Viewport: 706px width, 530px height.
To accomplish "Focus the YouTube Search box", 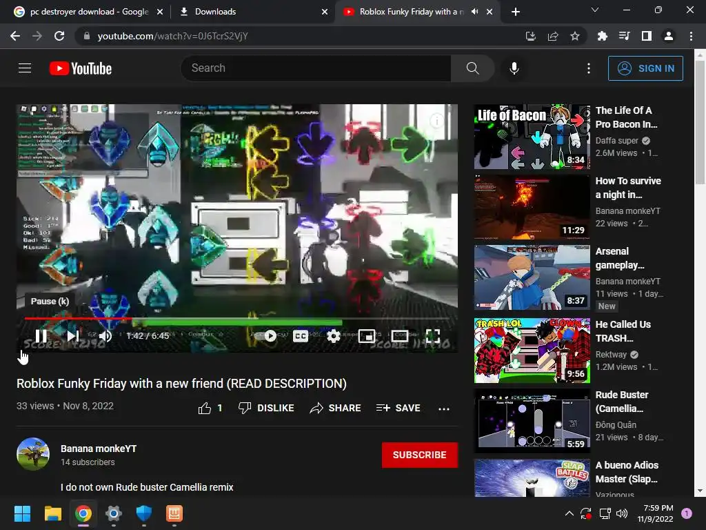I will (x=316, y=68).
